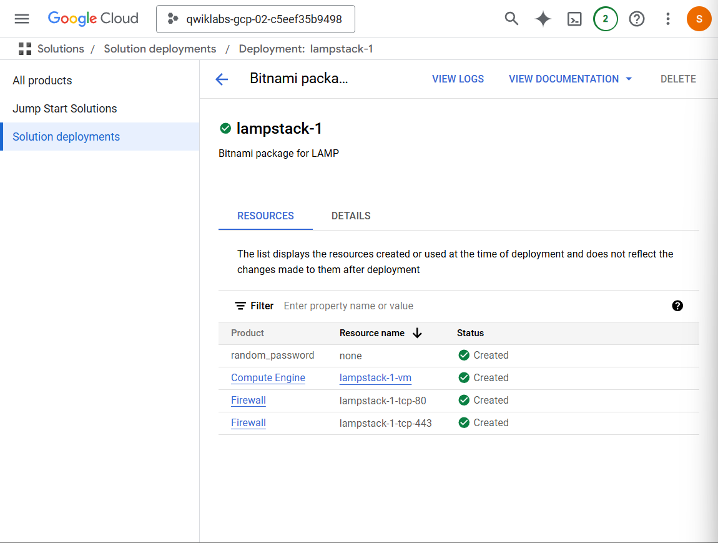Switch to the RESOURCES tab
The image size is (718, 543).
tap(265, 216)
